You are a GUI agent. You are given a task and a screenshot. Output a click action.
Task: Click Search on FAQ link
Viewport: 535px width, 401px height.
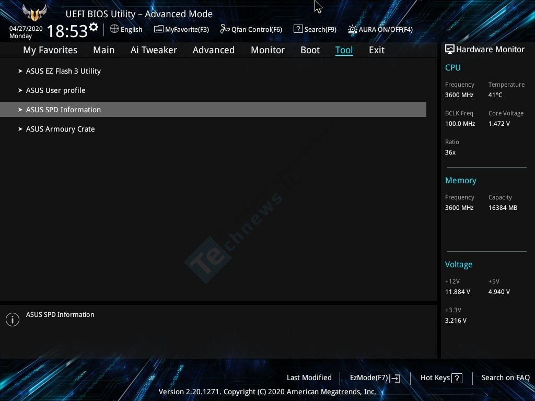click(505, 378)
